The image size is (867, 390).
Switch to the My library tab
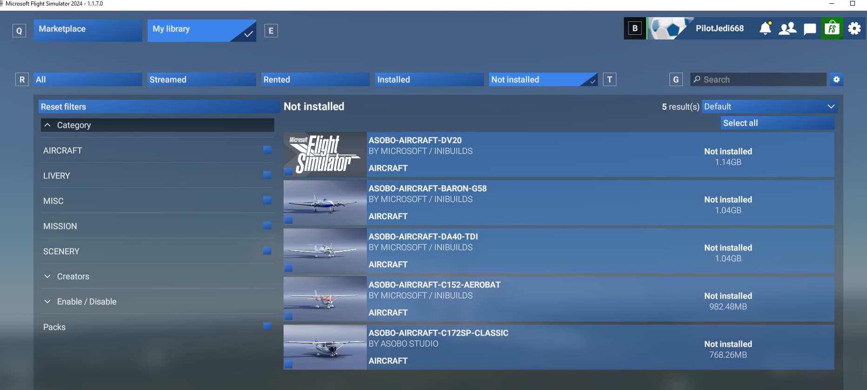pos(202,30)
